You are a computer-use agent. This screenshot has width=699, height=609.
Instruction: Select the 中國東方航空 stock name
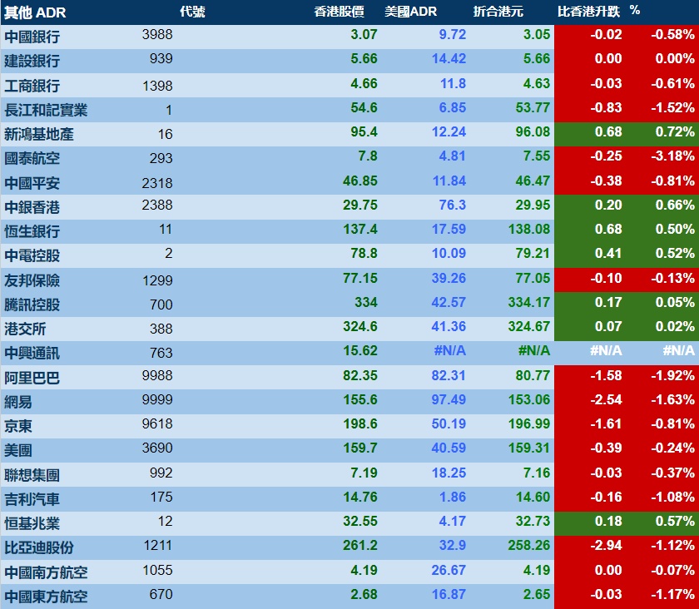click(46, 596)
